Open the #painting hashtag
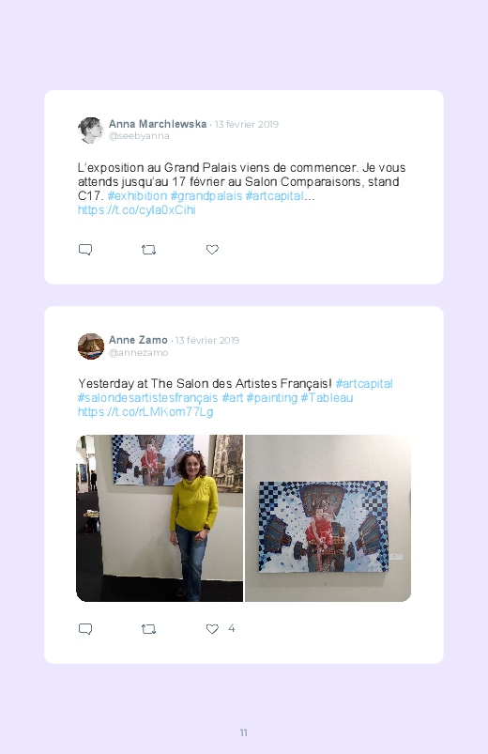 (x=271, y=398)
